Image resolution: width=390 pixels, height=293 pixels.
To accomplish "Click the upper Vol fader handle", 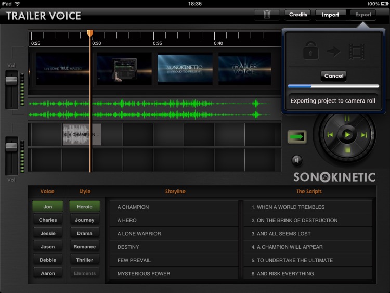I will point(11,81).
